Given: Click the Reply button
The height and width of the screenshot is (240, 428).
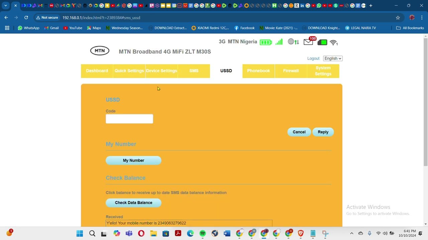Looking at the screenshot, I should tap(323, 132).
